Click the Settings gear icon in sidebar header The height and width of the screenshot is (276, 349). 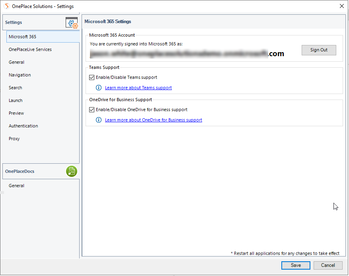click(72, 22)
